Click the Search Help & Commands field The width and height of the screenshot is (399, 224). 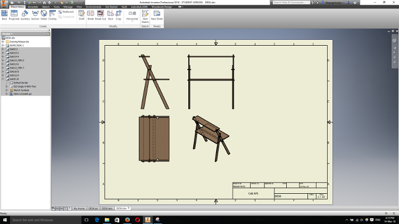tap(292, 2)
